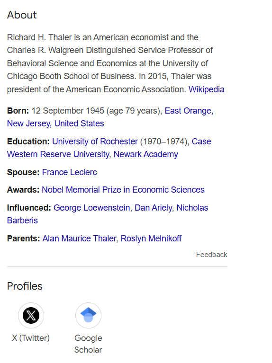Viewport: 272px width, 363px height.
Task: Select George Loewenstein under Influenced
Action: pyautogui.click(x=91, y=208)
